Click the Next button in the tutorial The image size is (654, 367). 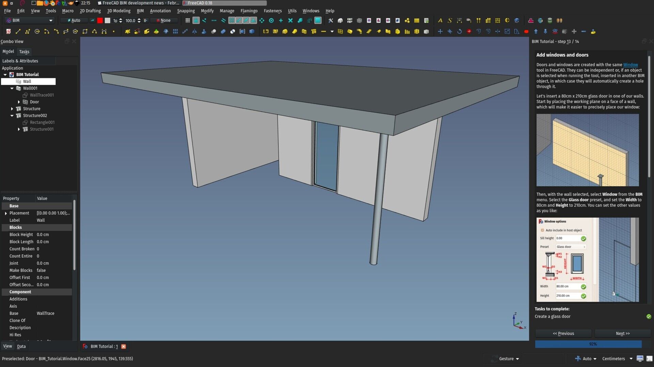[622, 333]
